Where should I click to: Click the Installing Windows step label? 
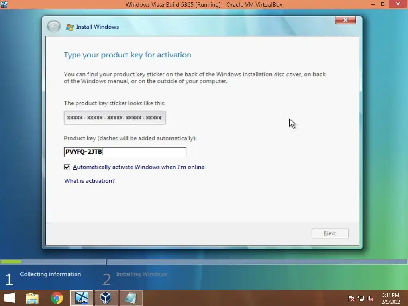pyautogui.click(x=141, y=274)
